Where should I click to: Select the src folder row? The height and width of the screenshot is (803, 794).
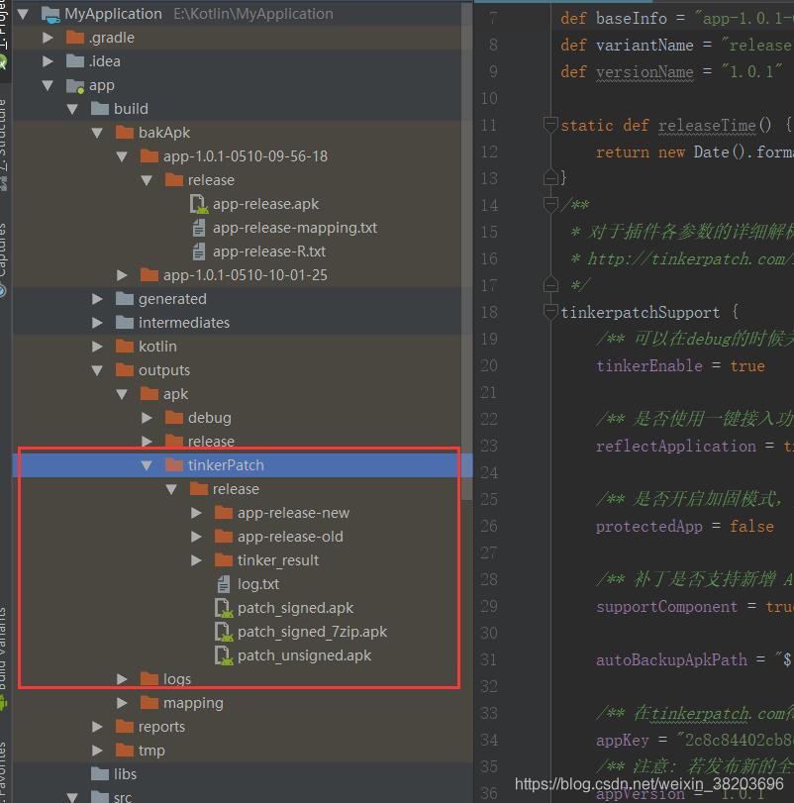point(243,797)
